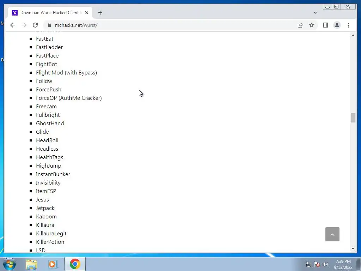
Task: Click the FightBot list item
Action: click(x=47, y=64)
